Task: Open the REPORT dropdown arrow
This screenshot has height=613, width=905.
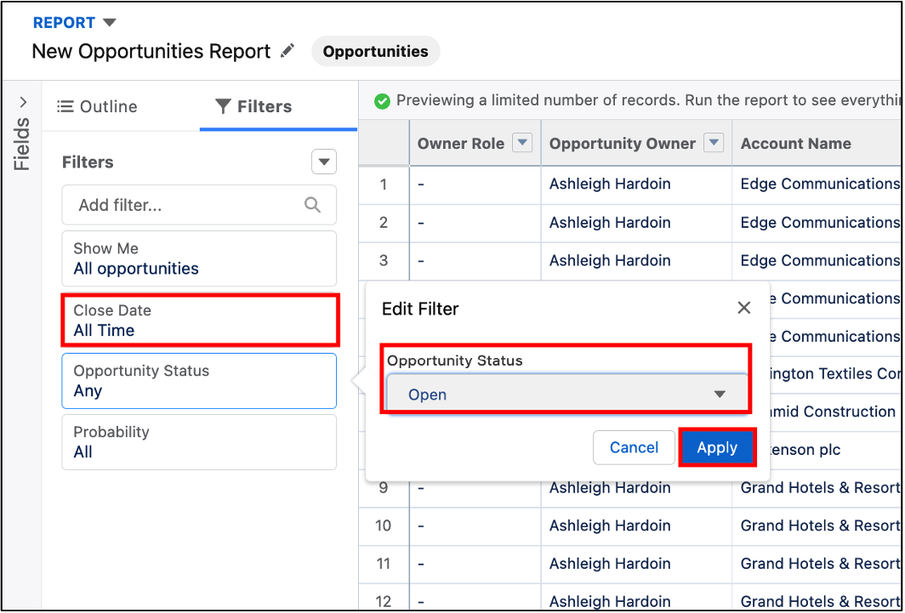Action: tap(109, 22)
